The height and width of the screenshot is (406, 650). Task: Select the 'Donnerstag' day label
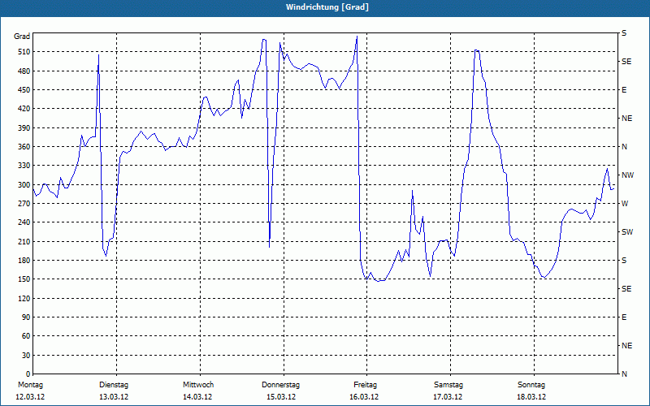pyautogui.click(x=280, y=385)
